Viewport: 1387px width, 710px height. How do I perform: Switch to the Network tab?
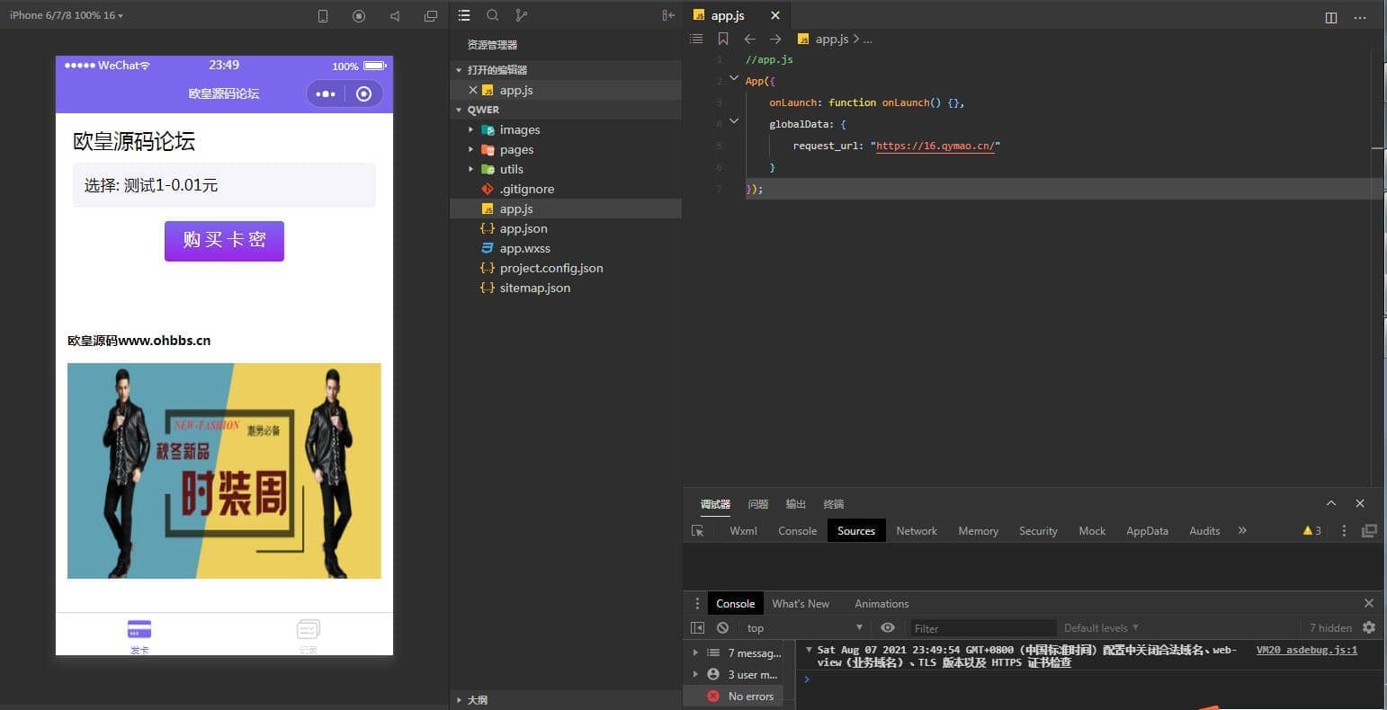click(916, 531)
